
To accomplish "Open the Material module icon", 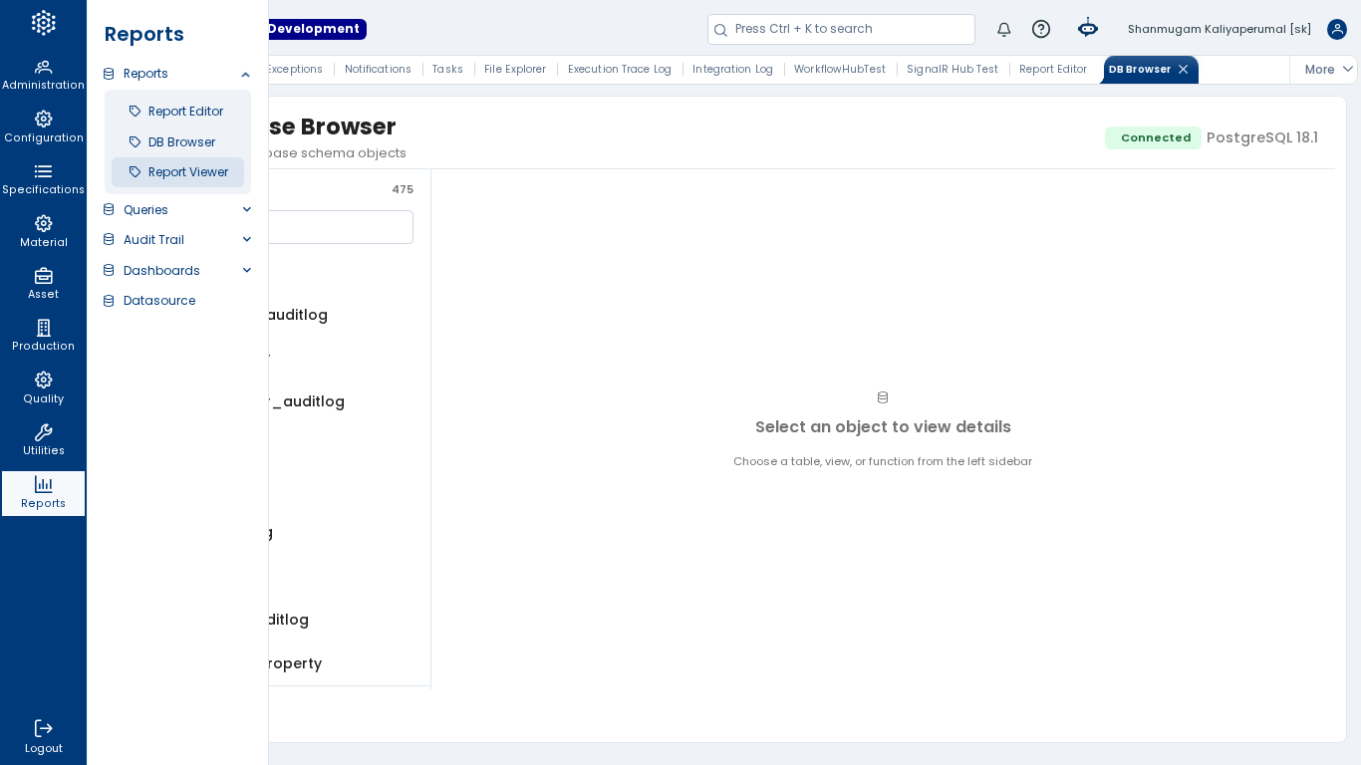I will (43, 223).
